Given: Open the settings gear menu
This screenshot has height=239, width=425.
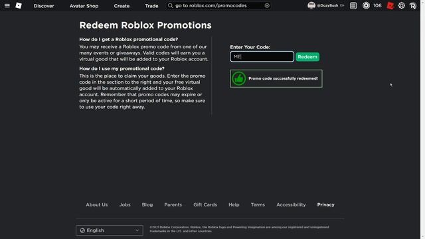Looking at the screenshot, I should (401, 5).
